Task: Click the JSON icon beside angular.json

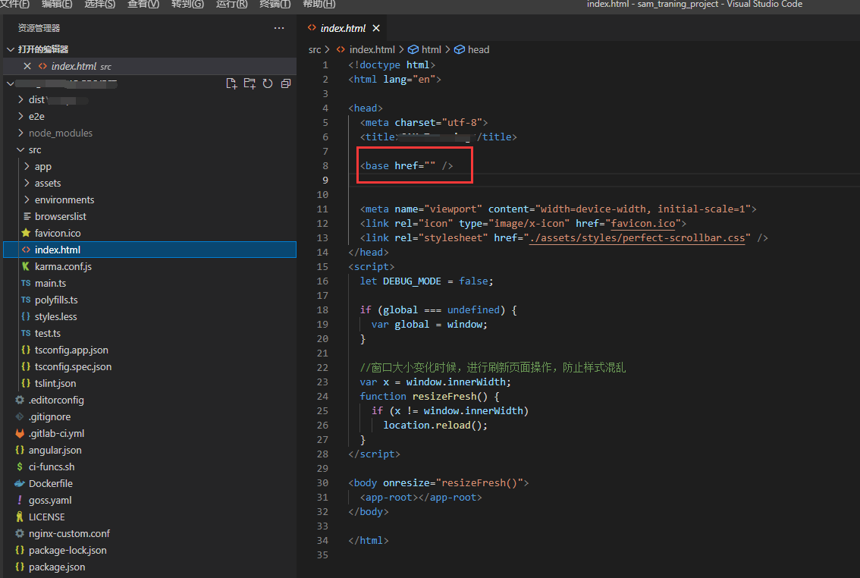Action: point(20,451)
